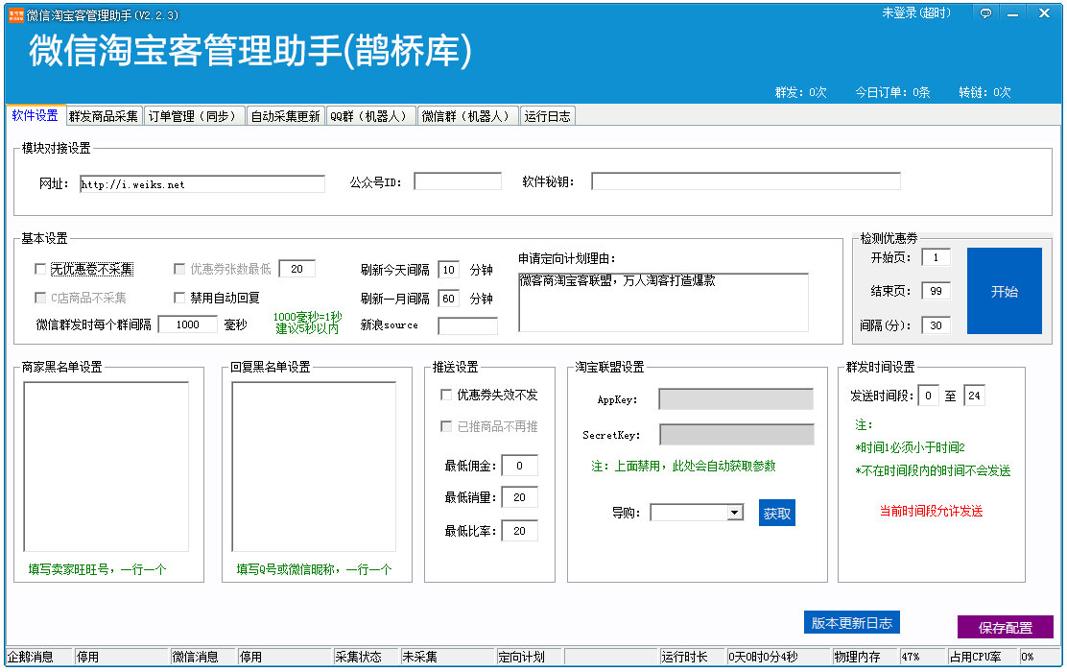
Task: Click the chat bubble icon in title bar
Action: (x=985, y=13)
